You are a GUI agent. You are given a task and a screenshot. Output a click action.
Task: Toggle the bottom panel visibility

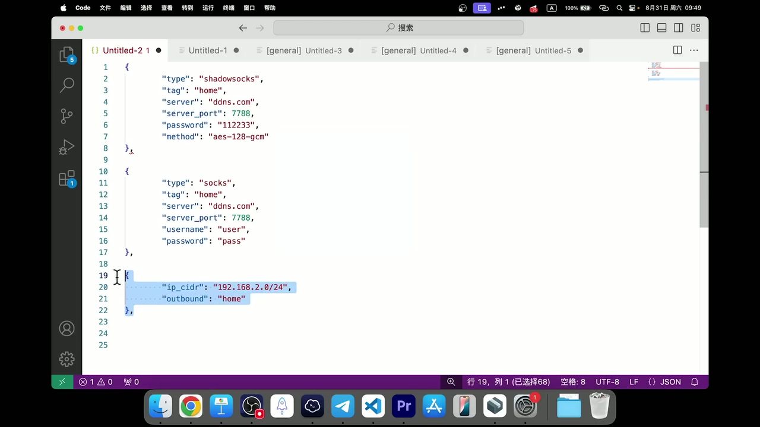[661, 27]
